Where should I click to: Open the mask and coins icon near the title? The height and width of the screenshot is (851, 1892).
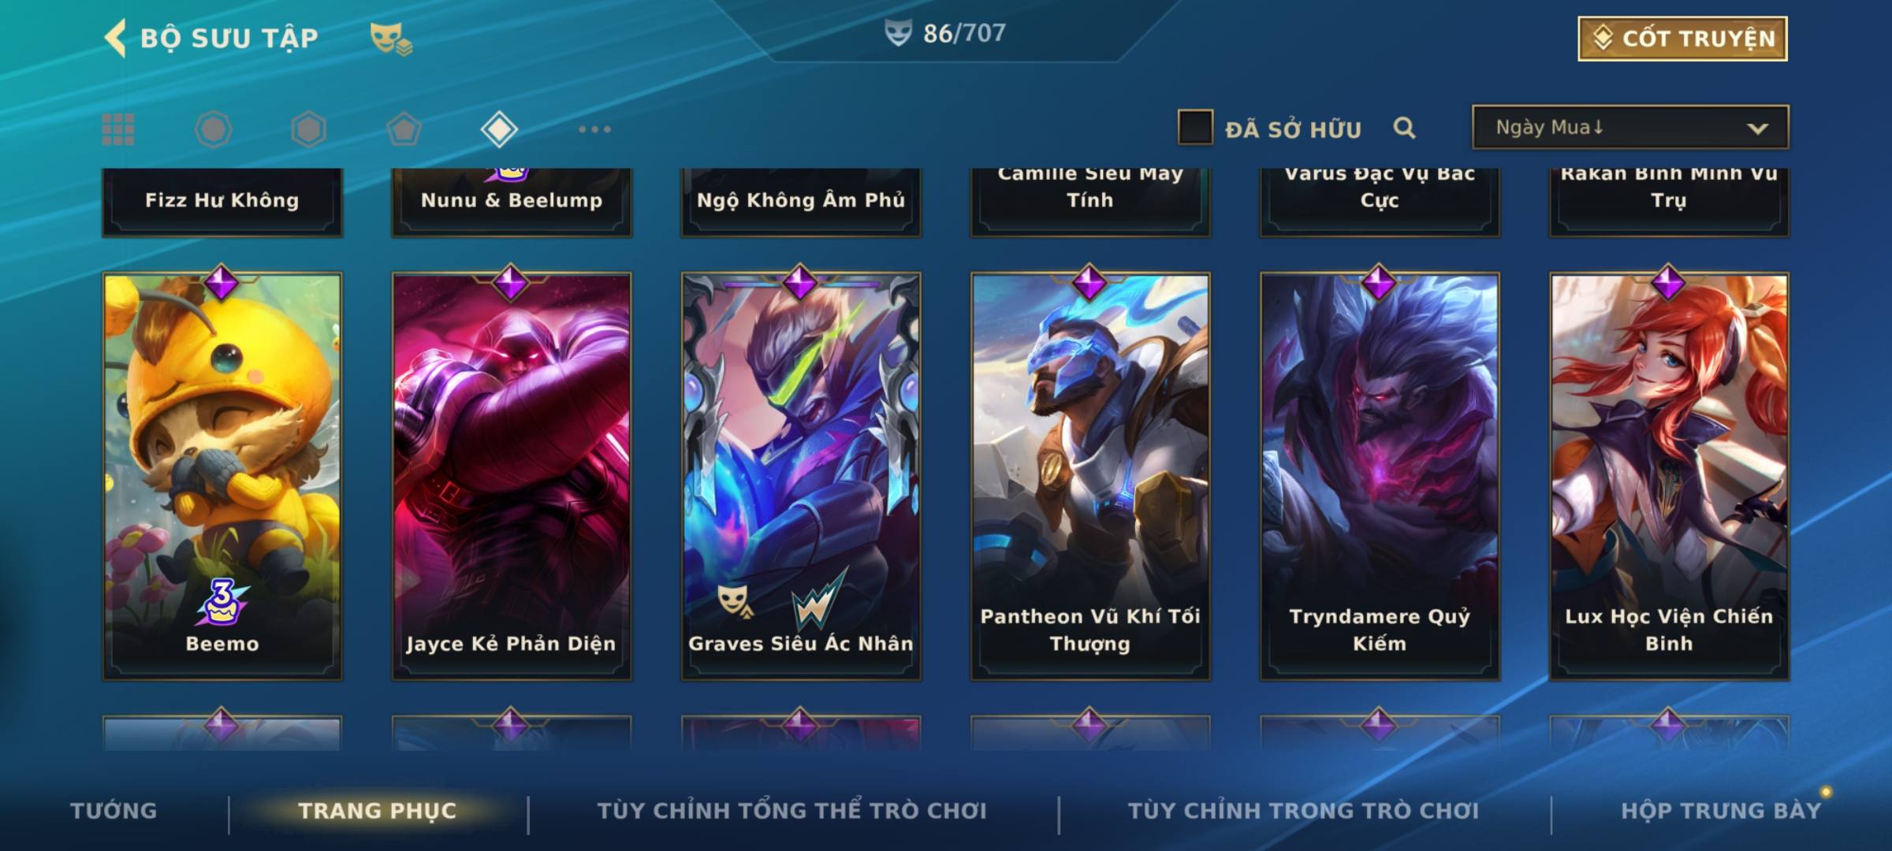tap(391, 38)
